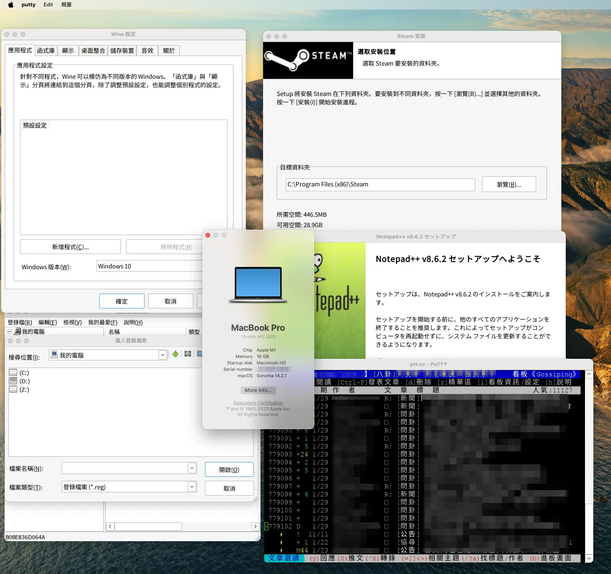This screenshot has width=611, height=574.
Task: Expand the 檔案名稱 dropdown arrow
Action: tap(192, 468)
